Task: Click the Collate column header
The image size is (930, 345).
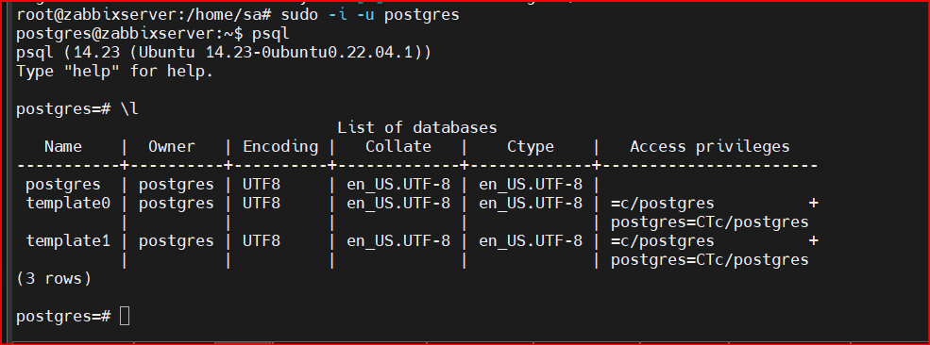Action: [x=398, y=147]
